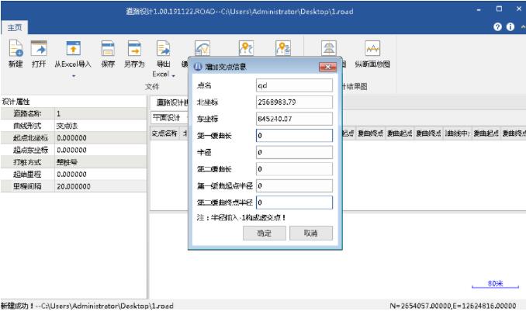Close the 增加交点信息 dialog with red X
Screen dimensions: 526x315
click(x=327, y=67)
